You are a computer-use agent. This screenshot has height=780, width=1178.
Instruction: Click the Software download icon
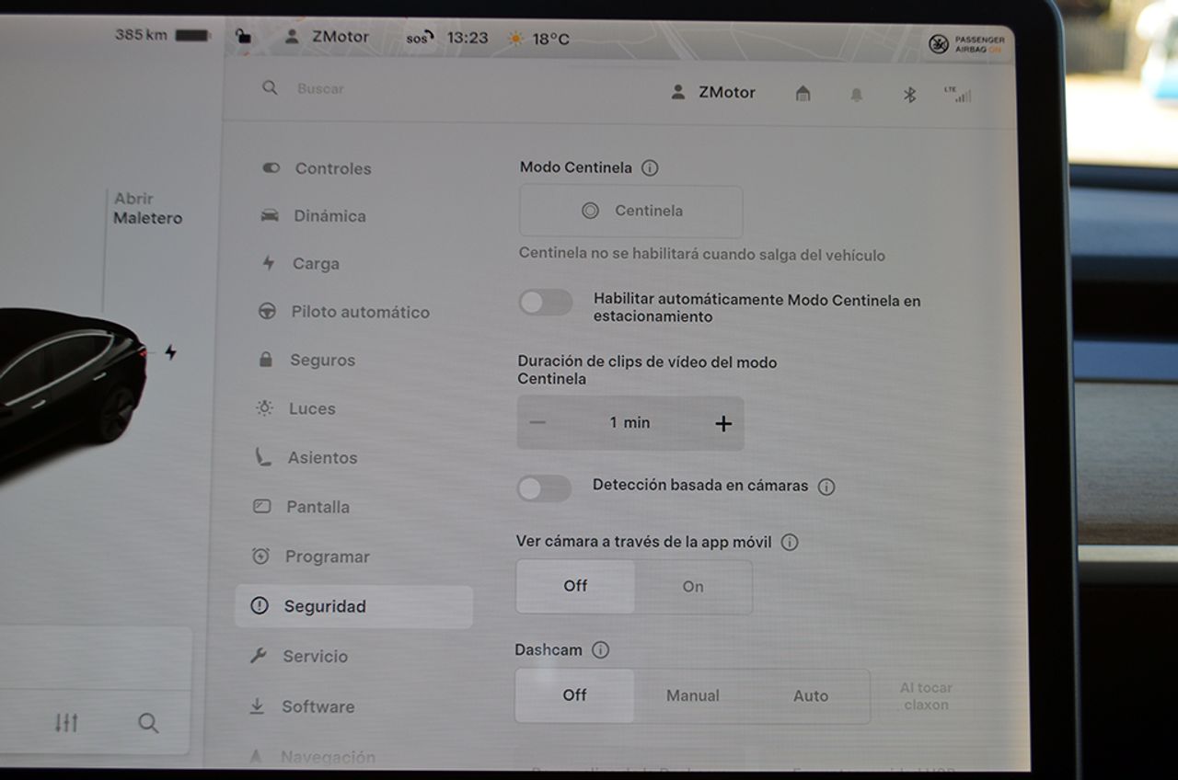258,705
